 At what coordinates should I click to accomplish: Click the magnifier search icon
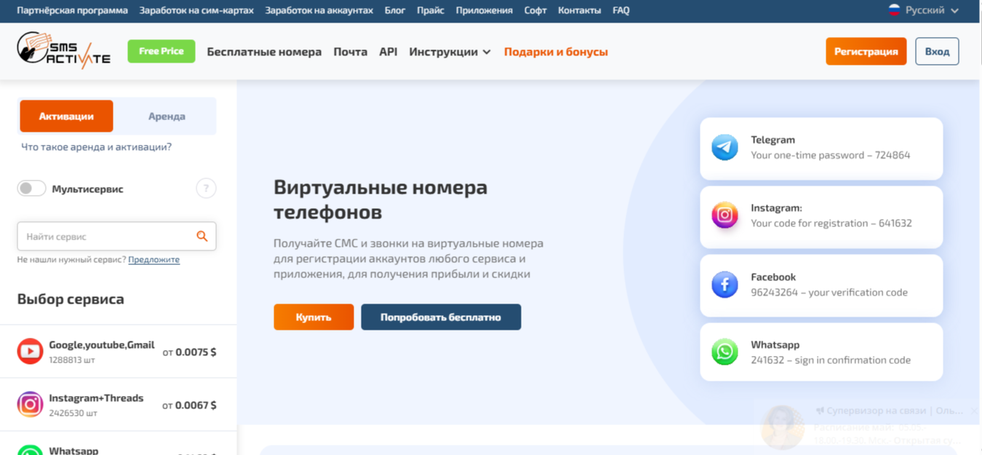[x=202, y=236]
